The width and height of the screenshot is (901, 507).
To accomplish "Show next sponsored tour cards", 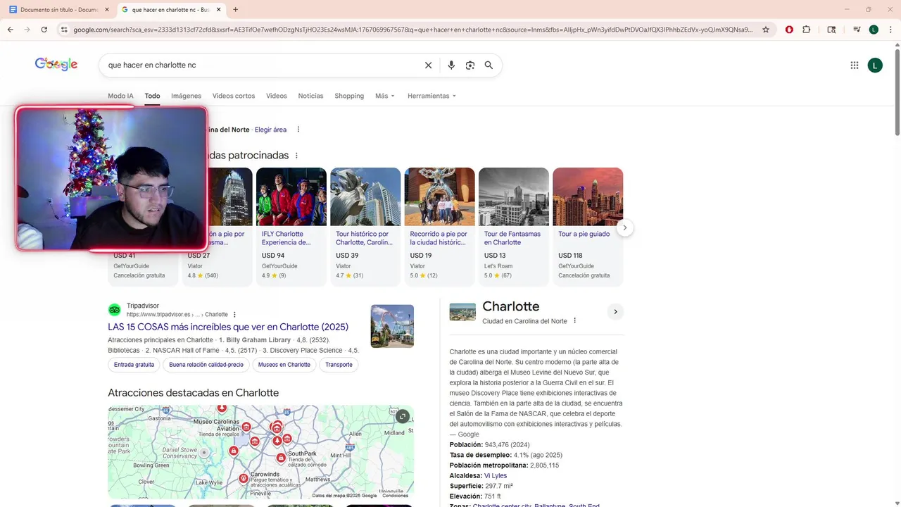I will click(624, 227).
